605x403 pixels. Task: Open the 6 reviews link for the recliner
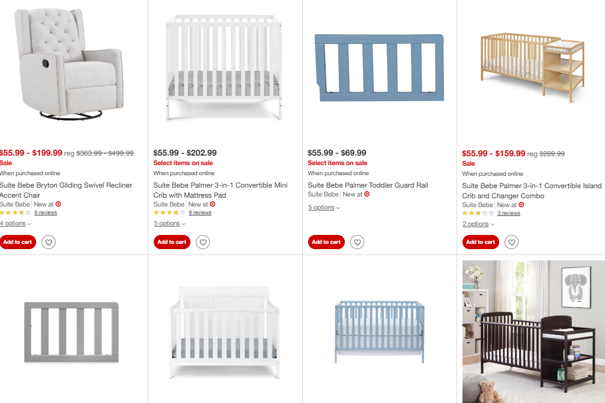pyautogui.click(x=46, y=212)
